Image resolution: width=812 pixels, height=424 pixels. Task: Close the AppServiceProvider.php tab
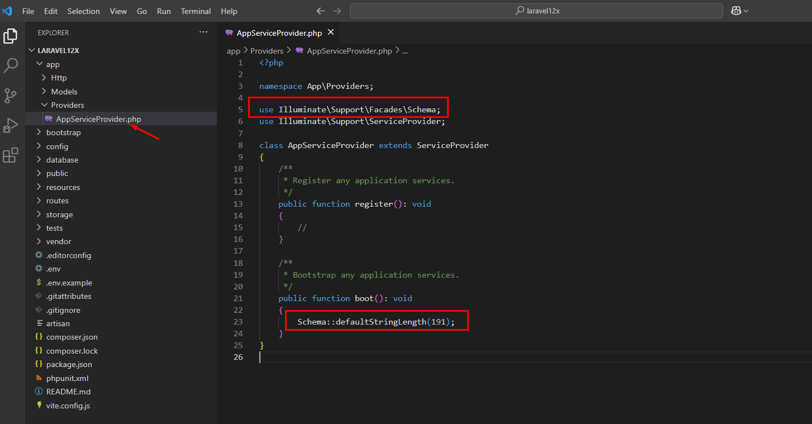point(331,32)
